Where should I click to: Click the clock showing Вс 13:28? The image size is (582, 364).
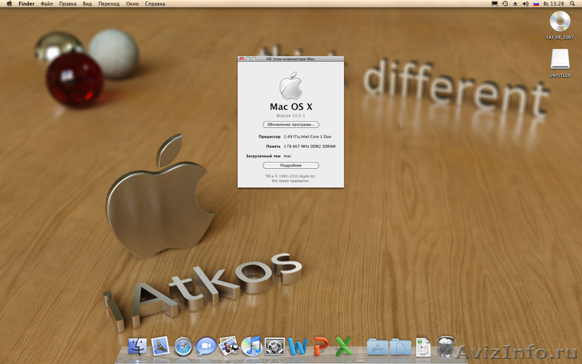pos(554,4)
